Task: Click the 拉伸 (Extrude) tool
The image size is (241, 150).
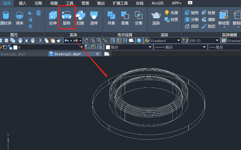Action: [53, 18]
